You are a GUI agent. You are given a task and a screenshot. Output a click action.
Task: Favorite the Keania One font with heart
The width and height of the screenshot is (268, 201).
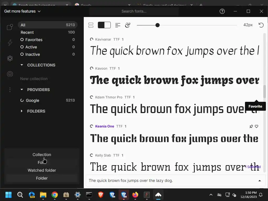(256, 126)
